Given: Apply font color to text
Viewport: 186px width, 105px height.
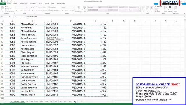Looking at the screenshot, I should point(33,10).
